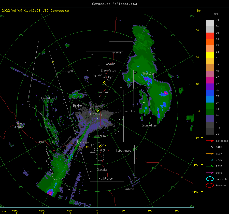Click yellow diamond marker below RedDeer
This screenshot has height=214, width=229.
105,83
